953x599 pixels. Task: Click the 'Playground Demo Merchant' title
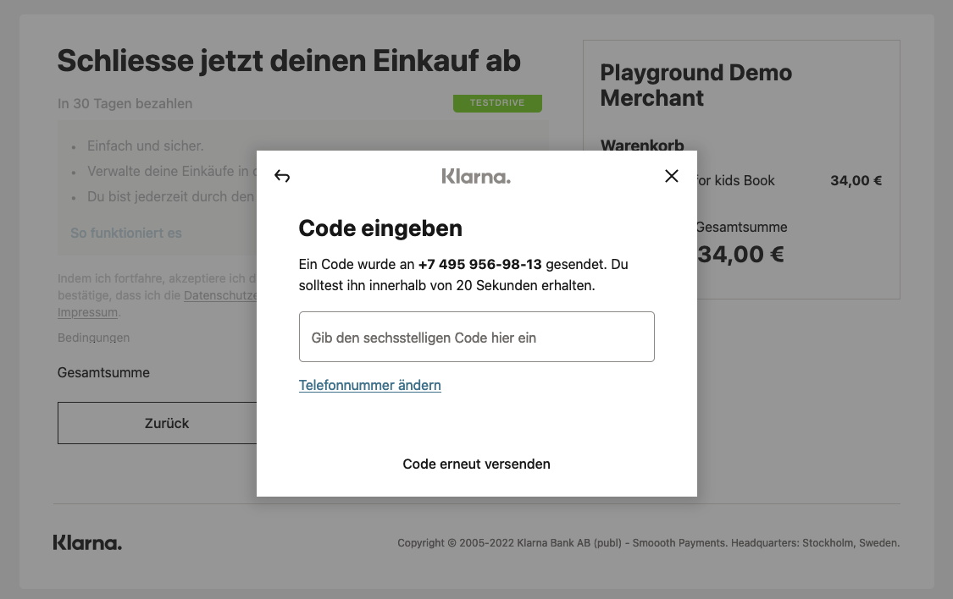[x=696, y=85]
